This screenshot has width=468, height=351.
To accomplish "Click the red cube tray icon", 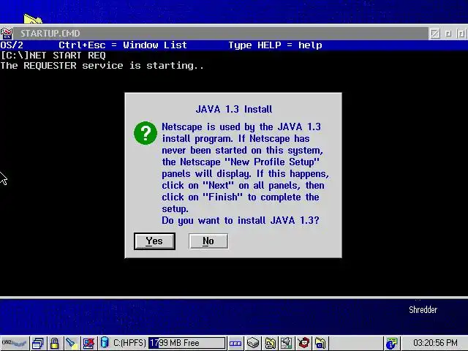I will [x=304, y=343].
